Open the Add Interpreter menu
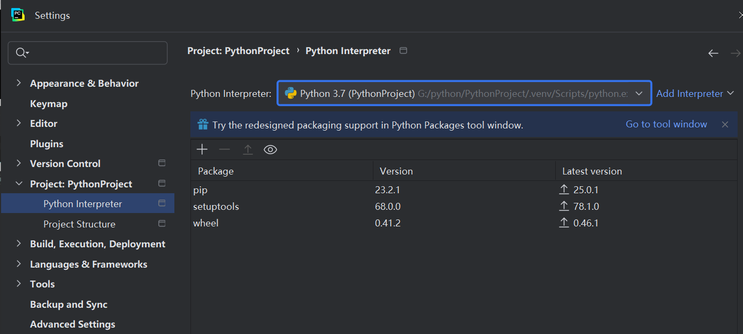 pyautogui.click(x=694, y=94)
